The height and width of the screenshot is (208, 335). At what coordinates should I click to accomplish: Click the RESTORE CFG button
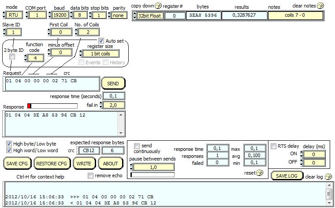pyautogui.click(x=52, y=164)
